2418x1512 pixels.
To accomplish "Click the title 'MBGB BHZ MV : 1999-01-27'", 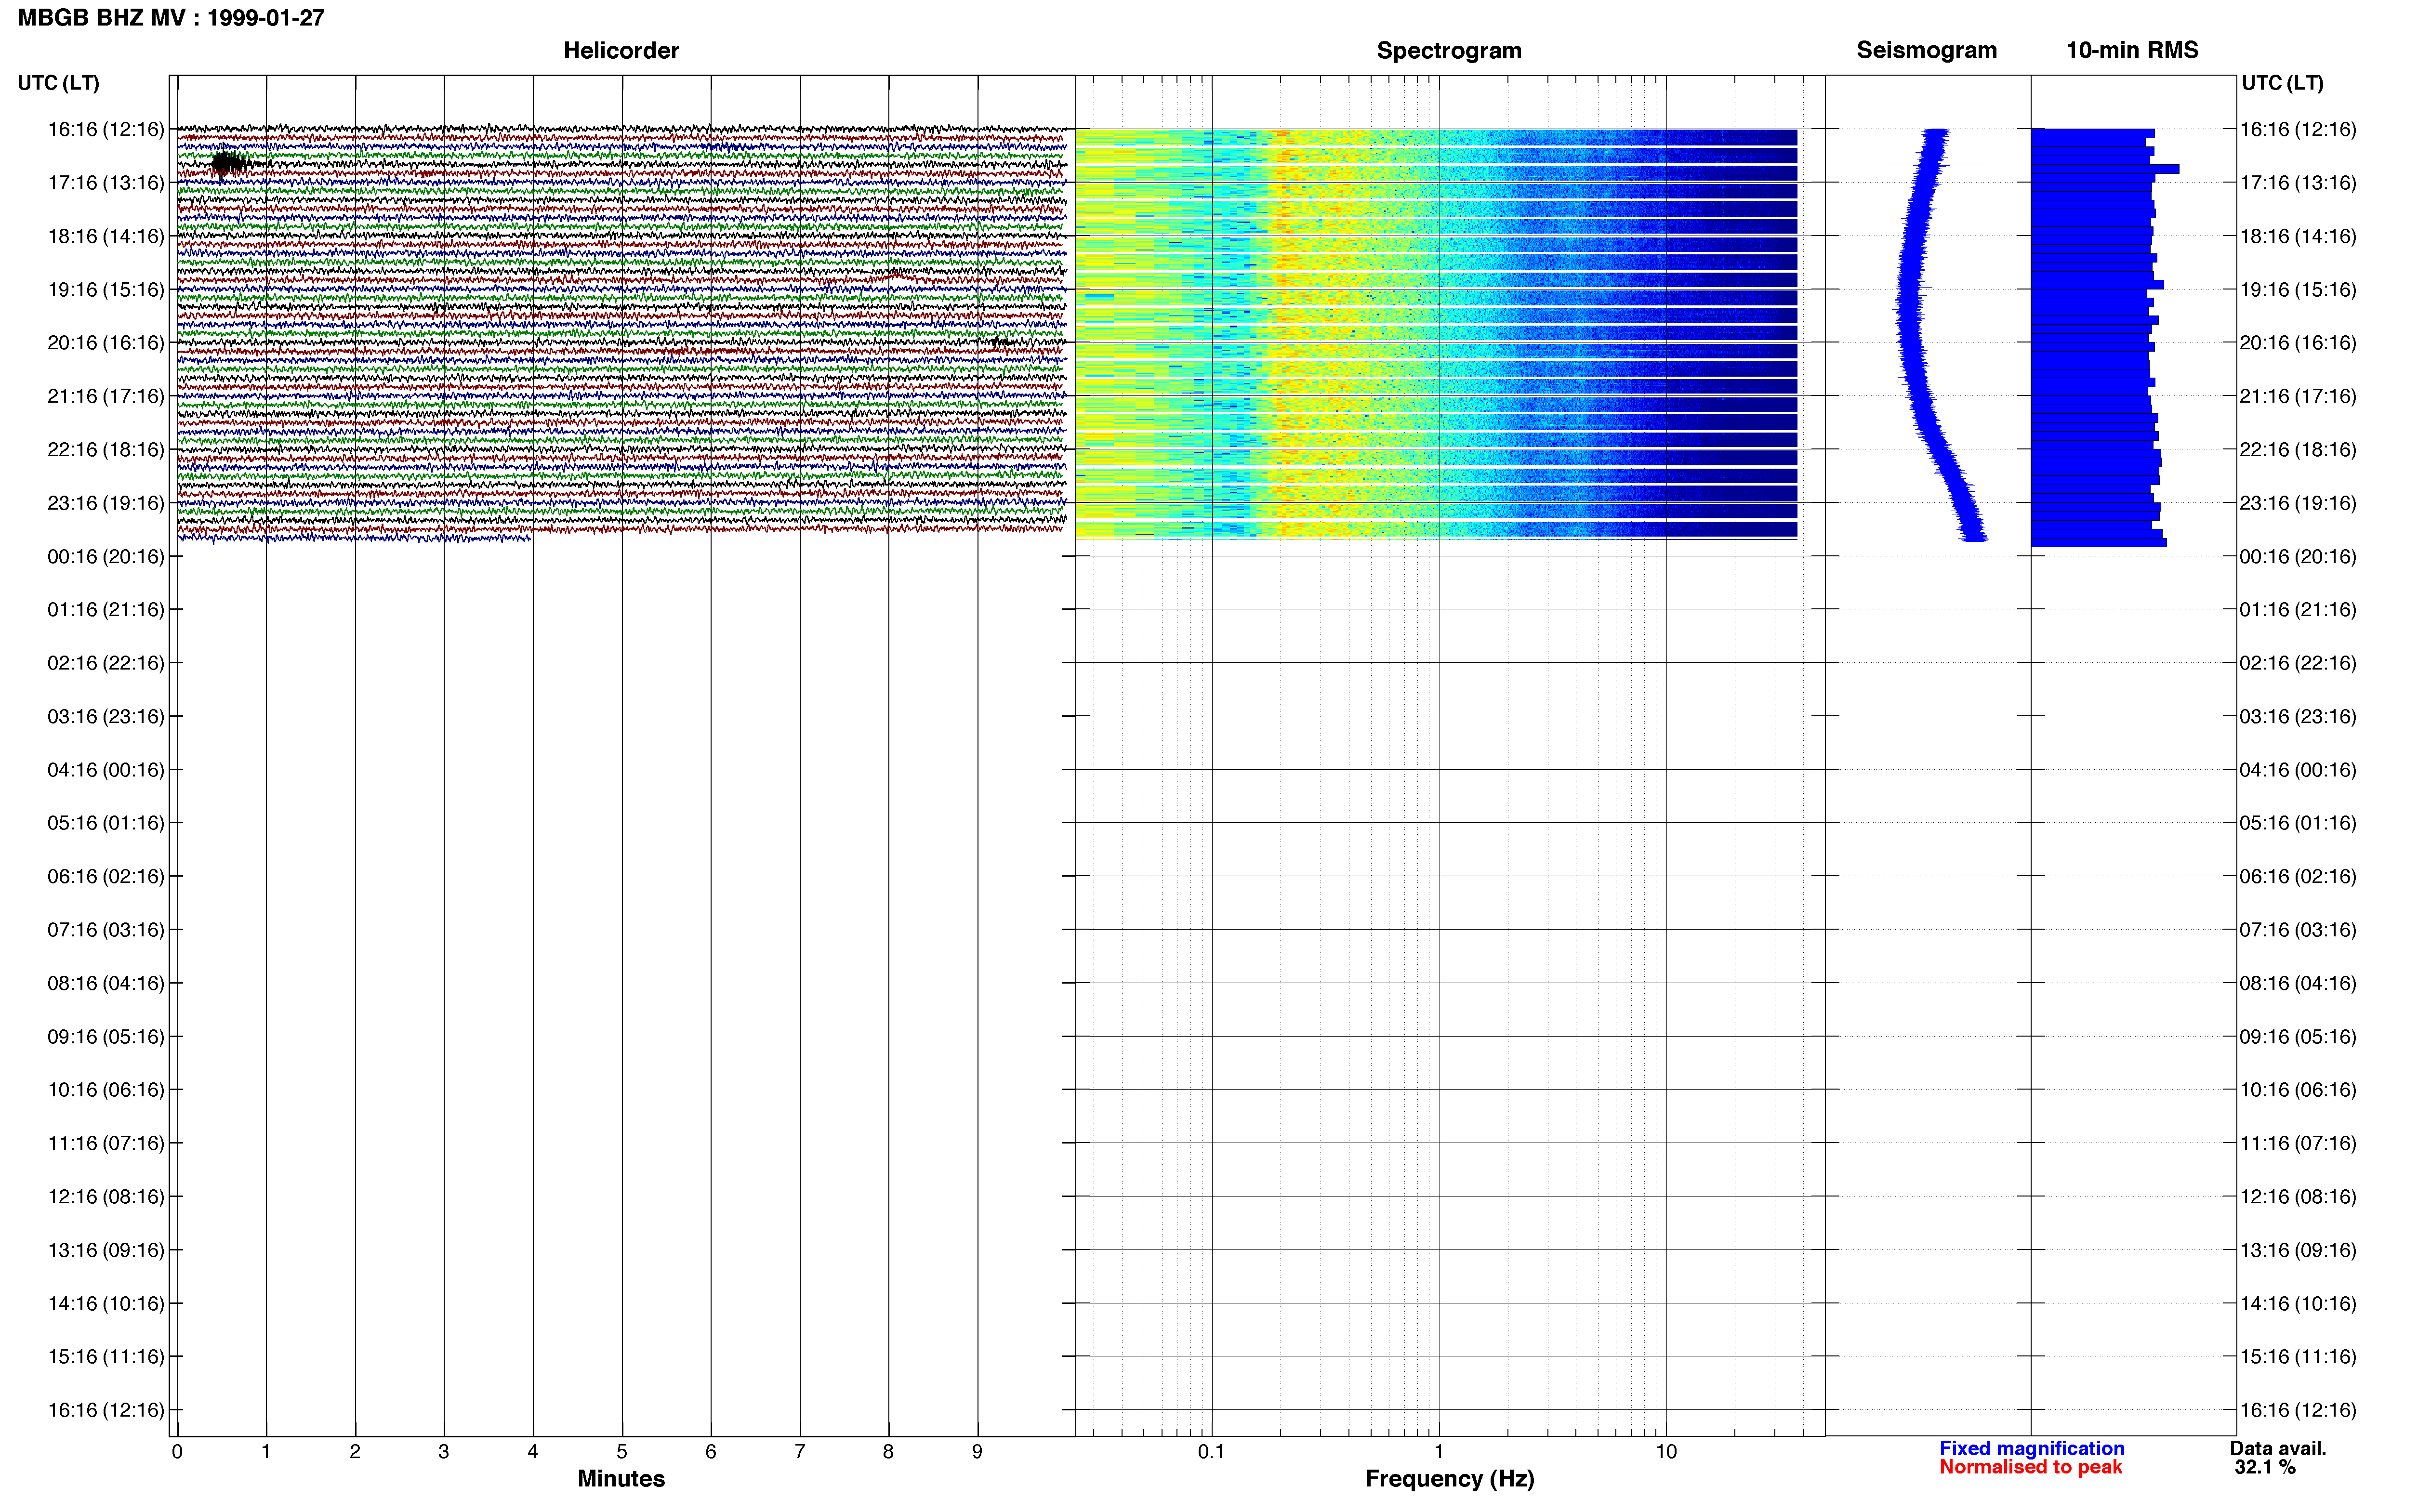I will pos(171,18).
